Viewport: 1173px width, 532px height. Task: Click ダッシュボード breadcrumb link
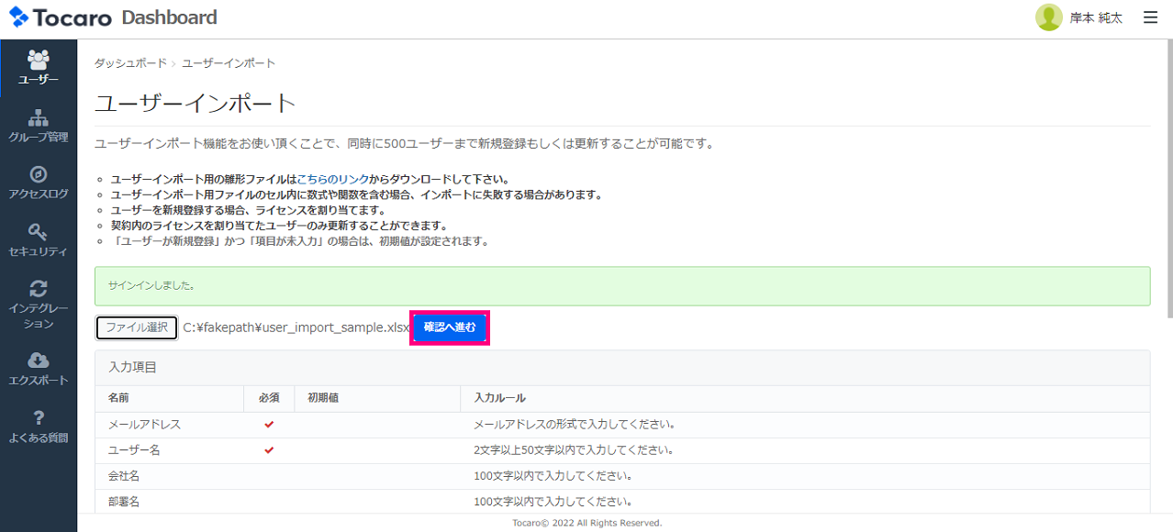coord(130,63)
